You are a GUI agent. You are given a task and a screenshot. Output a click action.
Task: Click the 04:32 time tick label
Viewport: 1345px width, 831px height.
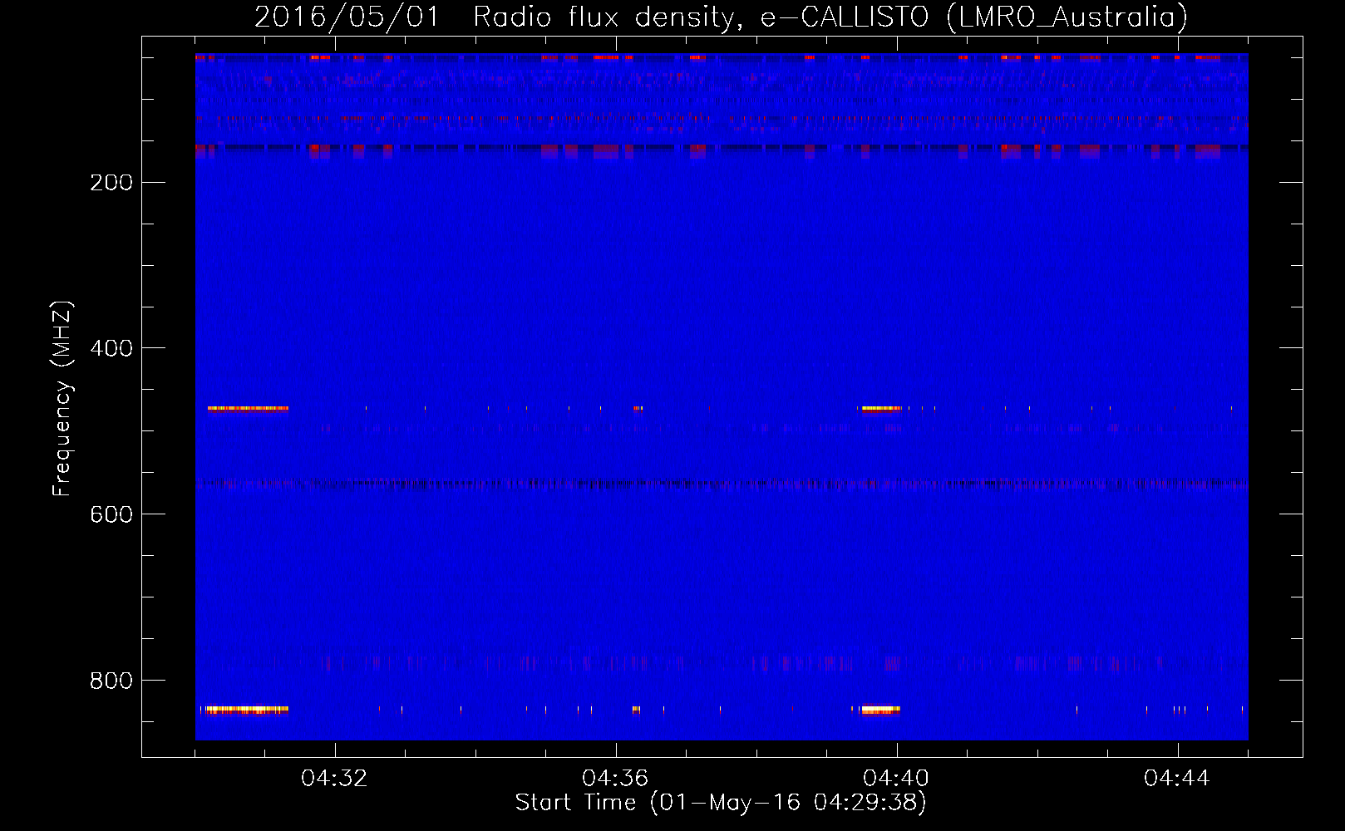point(334,779)
